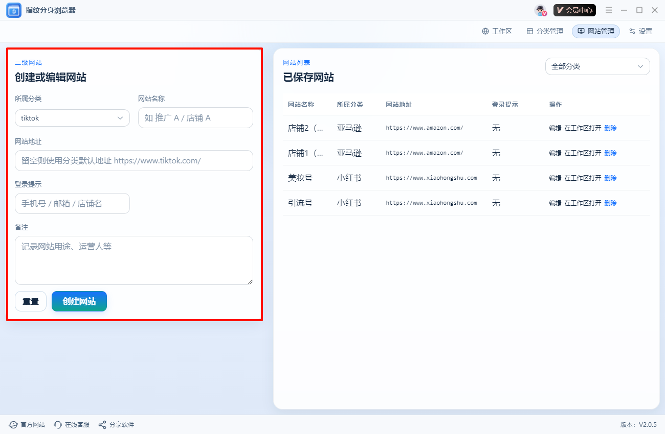Select the 引流号 name cell

(x=300, y=203)
